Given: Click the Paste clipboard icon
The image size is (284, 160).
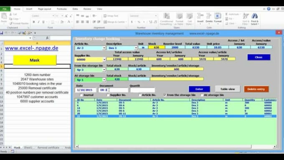Looking at the screenshot, I should (x=4, y=16).
